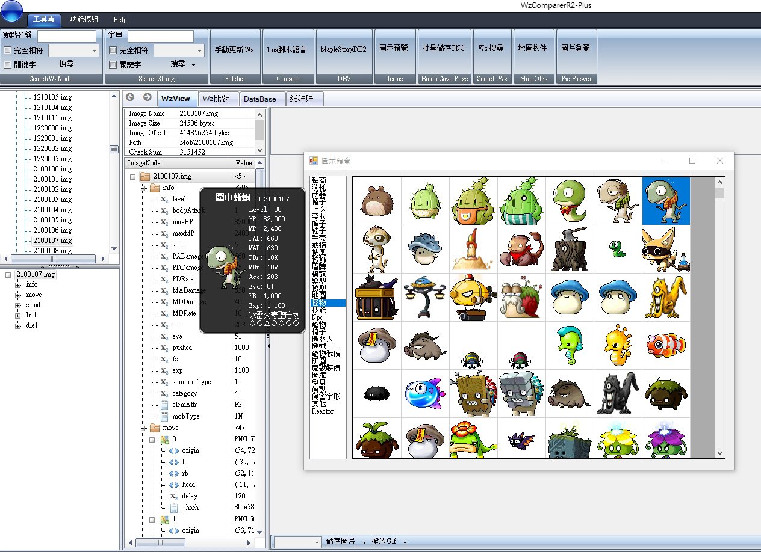Expand the hit1 node in lower-left tree
The width and height of the screenshot is (761, 552).
click(18, 315)
